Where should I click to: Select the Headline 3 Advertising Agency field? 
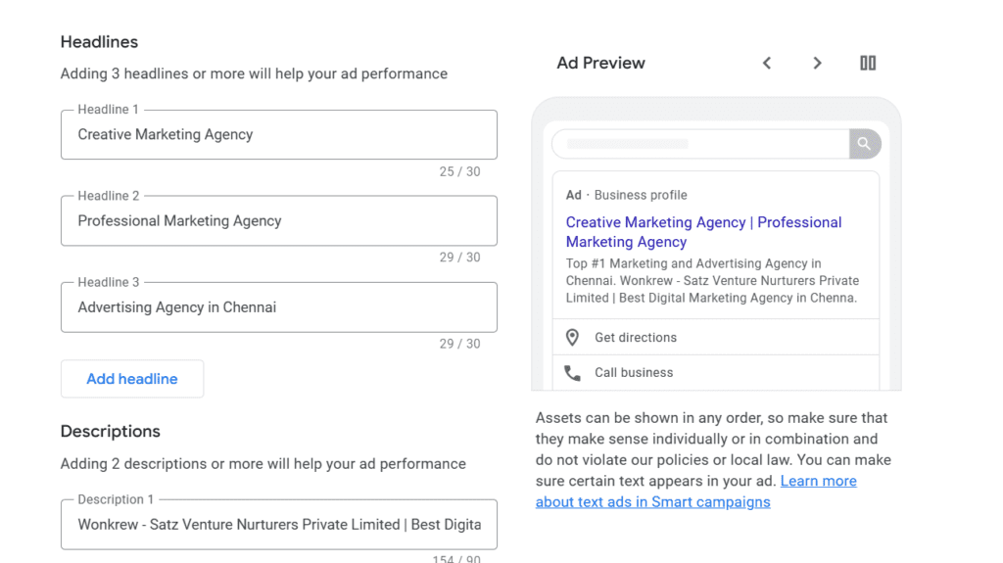(x=278, y=307)
